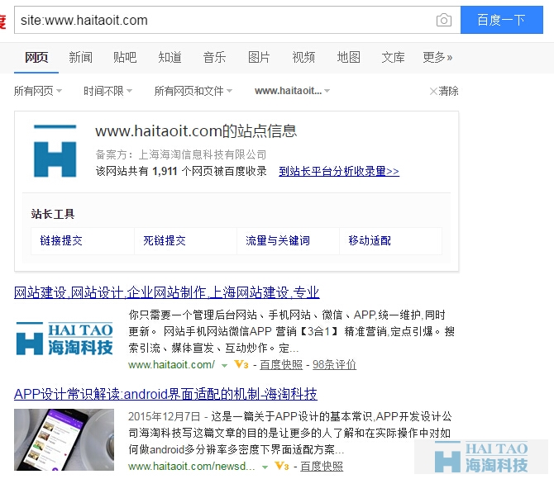The height and width of the screenshot is (479, 554).
Task: Click the phone photo thumbnail of the second result
Action: click(x=64, y=440)
